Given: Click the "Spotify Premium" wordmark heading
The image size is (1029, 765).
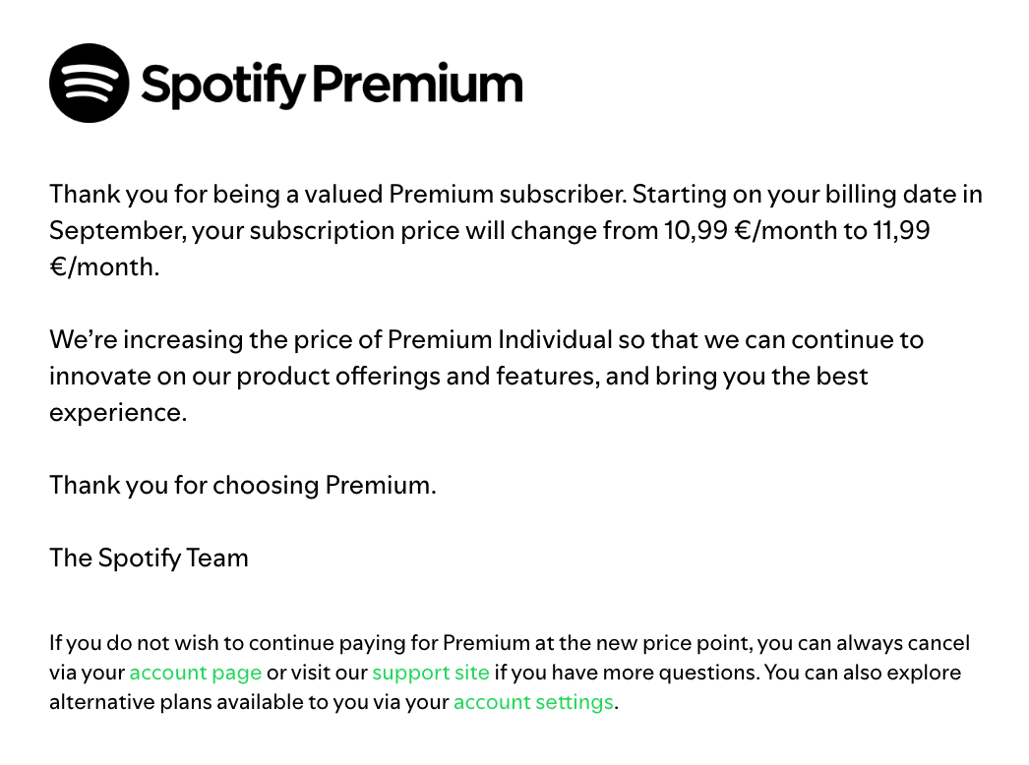Looking at the screenshot, I should pyautogui.click(x=332, y=85).
